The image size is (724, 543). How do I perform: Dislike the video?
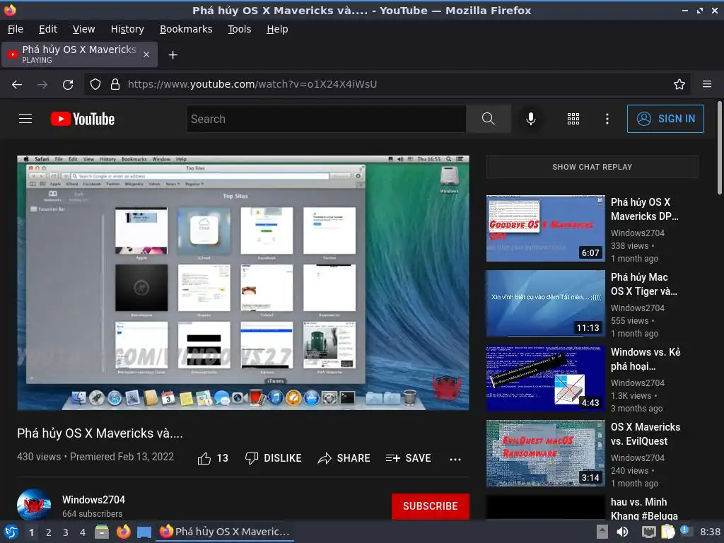coord(274,458)
